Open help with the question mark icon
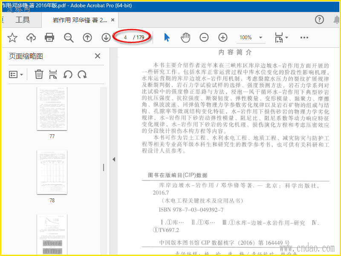 (319, 20)
